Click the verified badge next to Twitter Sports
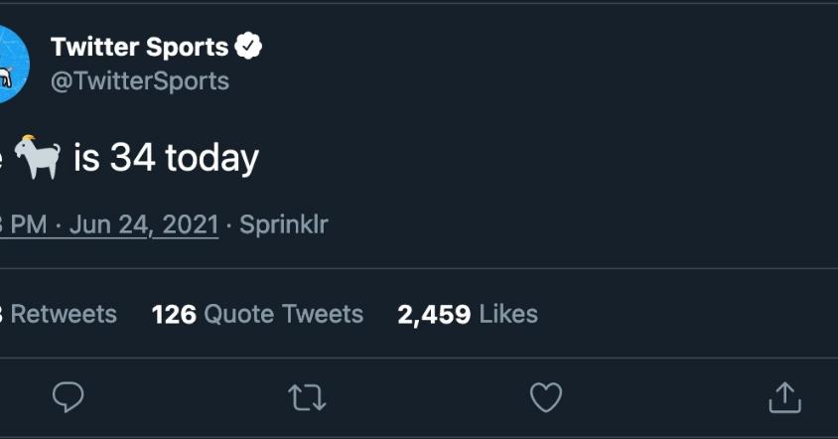The width and height of the screenshot is (838, 439). click(248, 46)
